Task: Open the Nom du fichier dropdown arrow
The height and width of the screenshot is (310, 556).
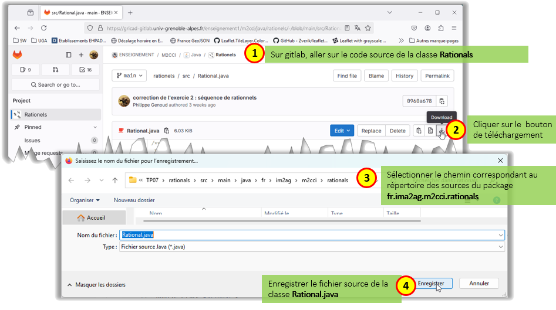Action: (x=501, y=235)
